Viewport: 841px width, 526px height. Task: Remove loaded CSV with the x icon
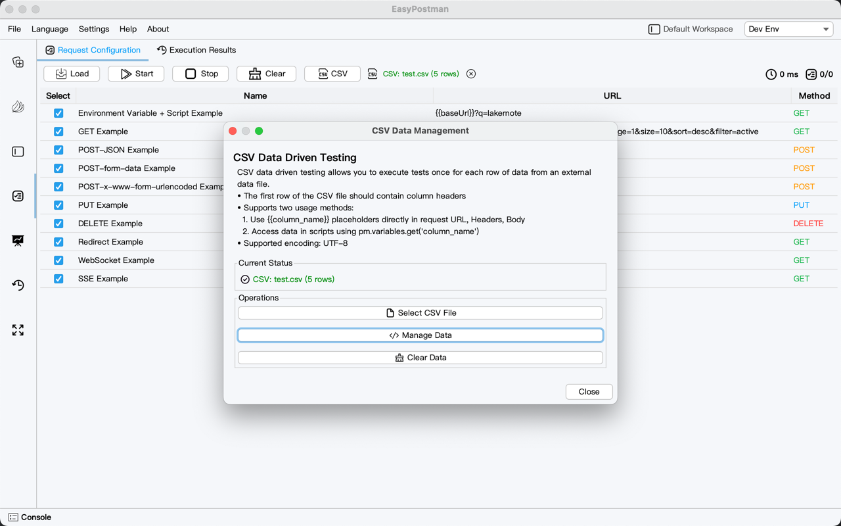click(471, 74)
